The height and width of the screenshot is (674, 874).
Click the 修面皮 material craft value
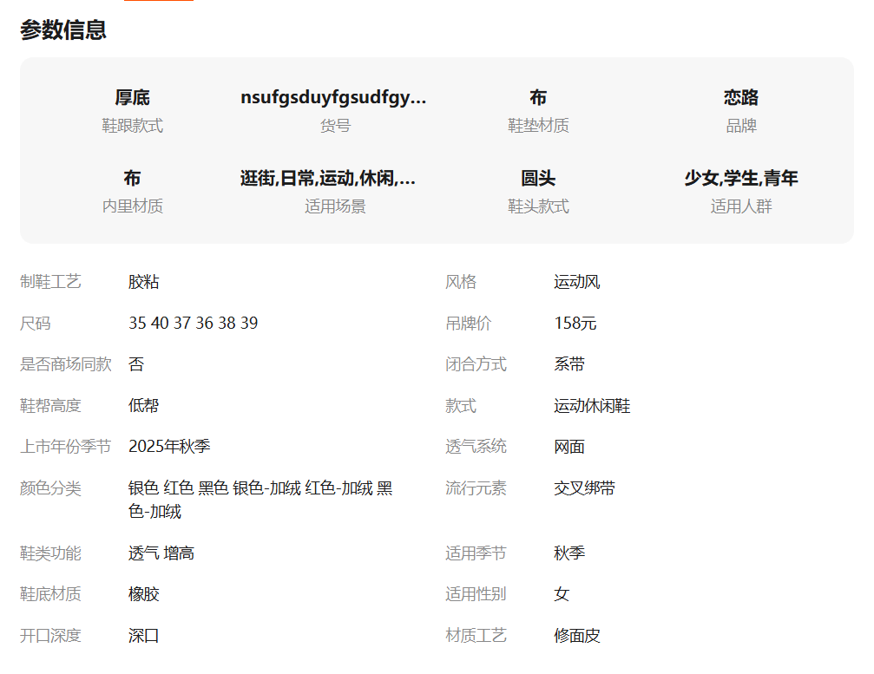[576, 635]
